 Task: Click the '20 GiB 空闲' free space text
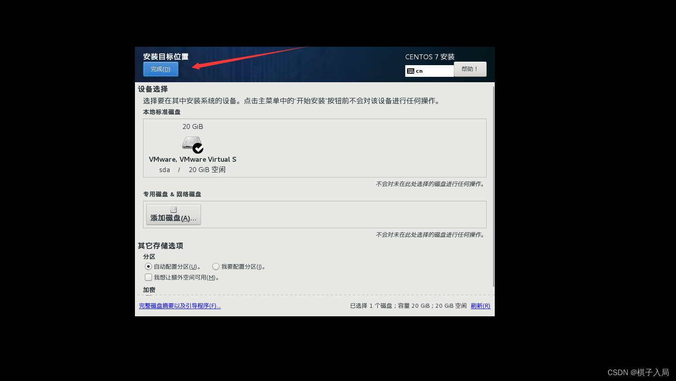tap(207, 170)
